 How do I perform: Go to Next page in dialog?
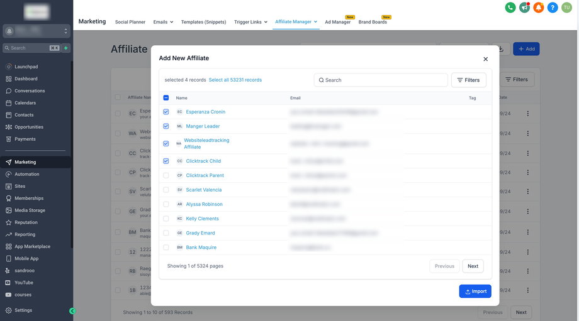(473, 266)
